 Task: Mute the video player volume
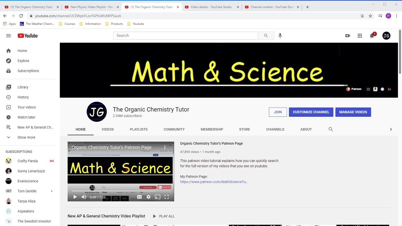[84, 197]
